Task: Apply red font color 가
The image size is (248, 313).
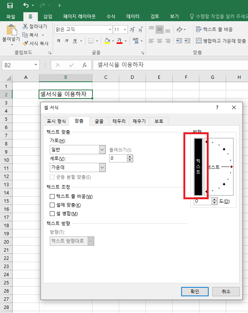Action: click(120, 41)
